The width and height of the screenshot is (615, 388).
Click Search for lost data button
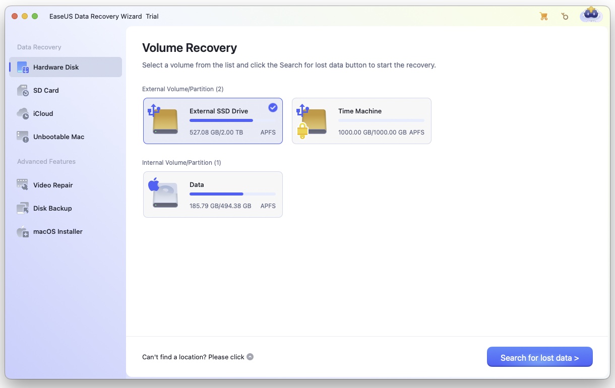pos(540,357)
